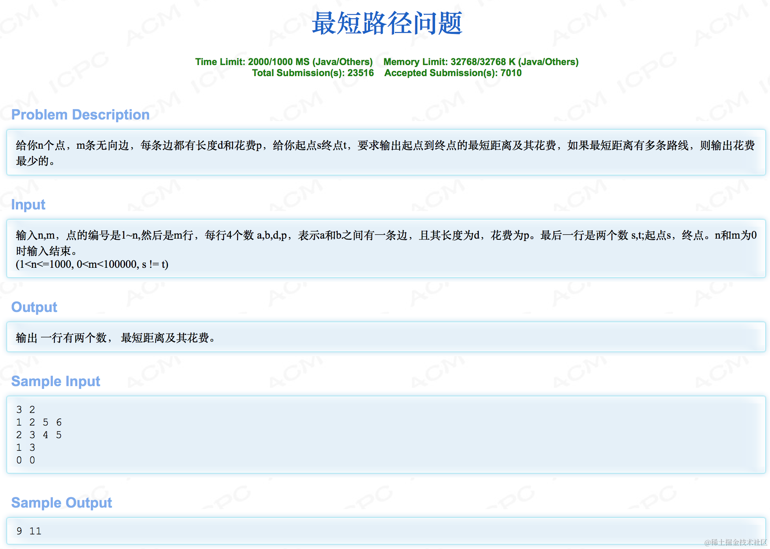
Task: Click the output description text 输出一行有两个数
Action: (x=115, y=338)
